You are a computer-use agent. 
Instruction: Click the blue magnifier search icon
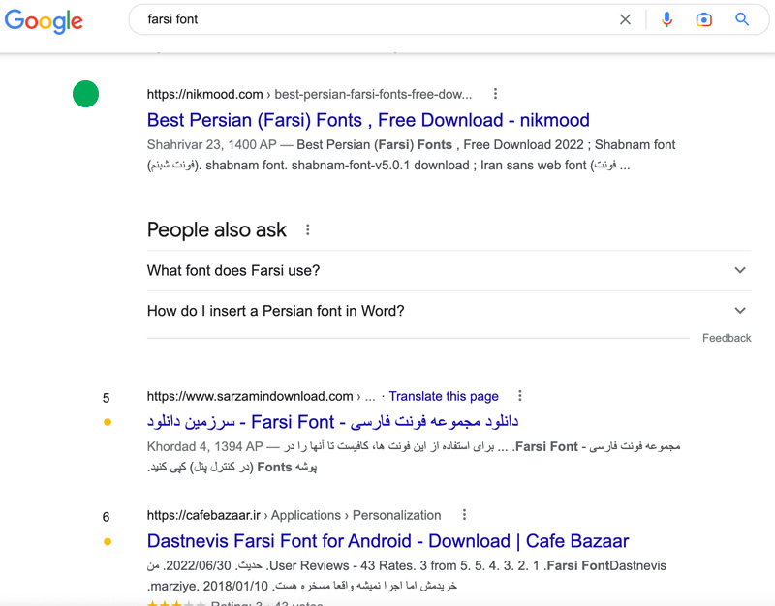click(742, 19)
